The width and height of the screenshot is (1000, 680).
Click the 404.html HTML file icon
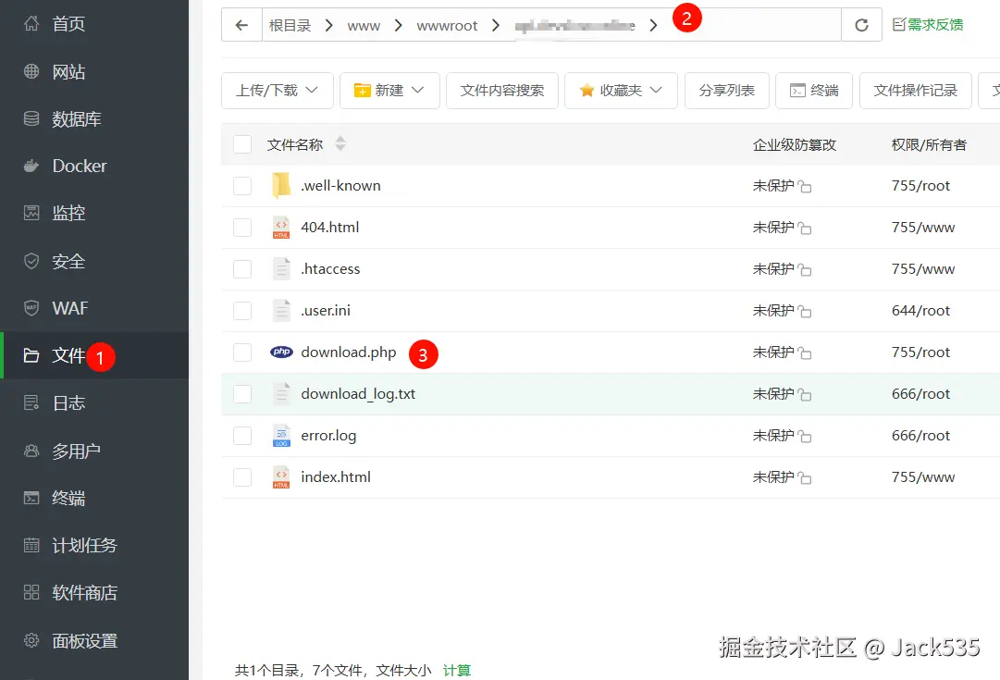281,228
